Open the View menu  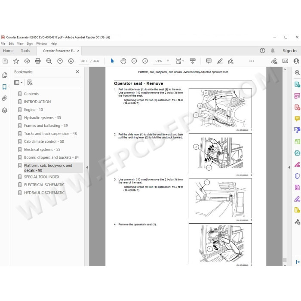[20, 43]
